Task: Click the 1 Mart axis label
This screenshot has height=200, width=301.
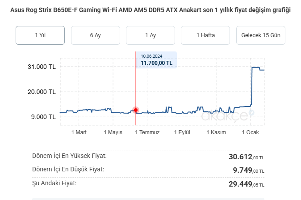Action: [x=79, y=132]
